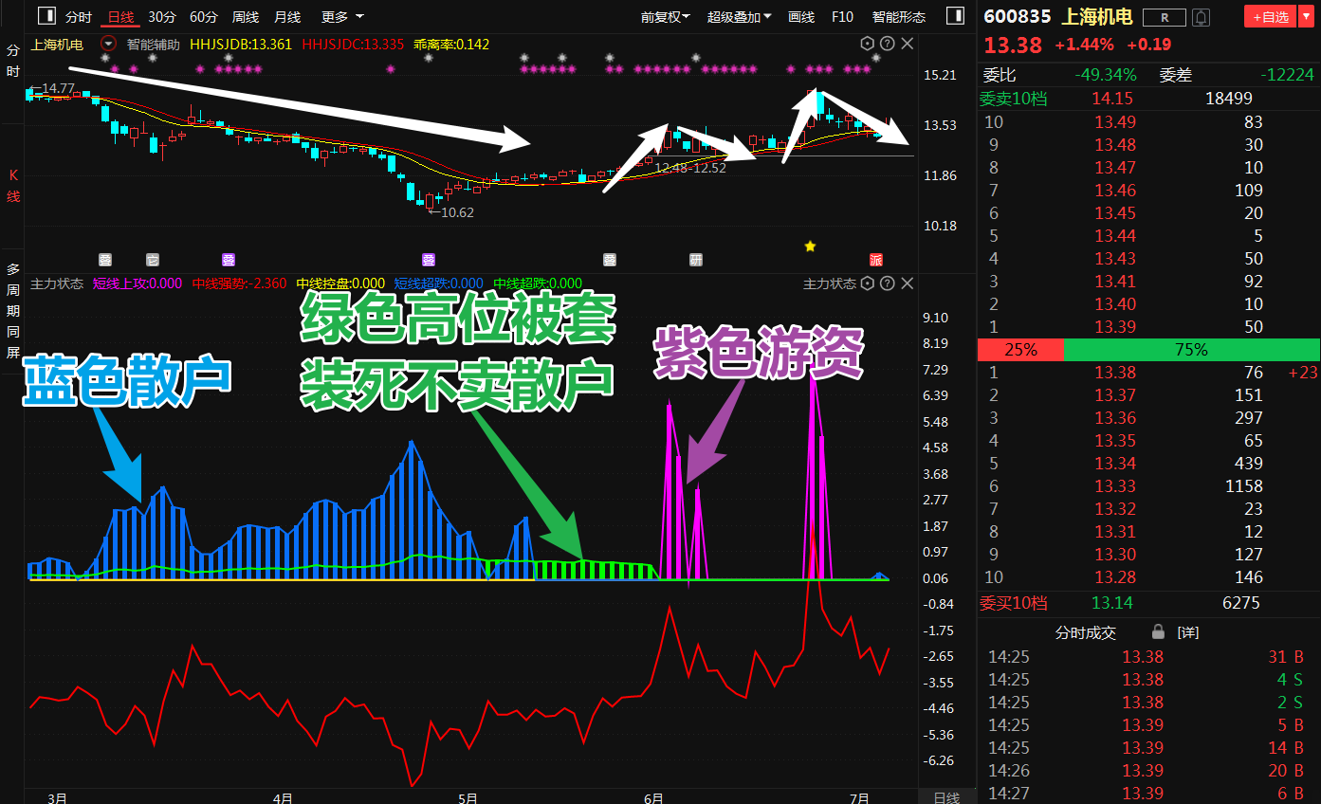Image resolution: width=1321 pixels, height=804 pixels.
Task: Switch to 周线 weekly period
Action: point(246,17)
